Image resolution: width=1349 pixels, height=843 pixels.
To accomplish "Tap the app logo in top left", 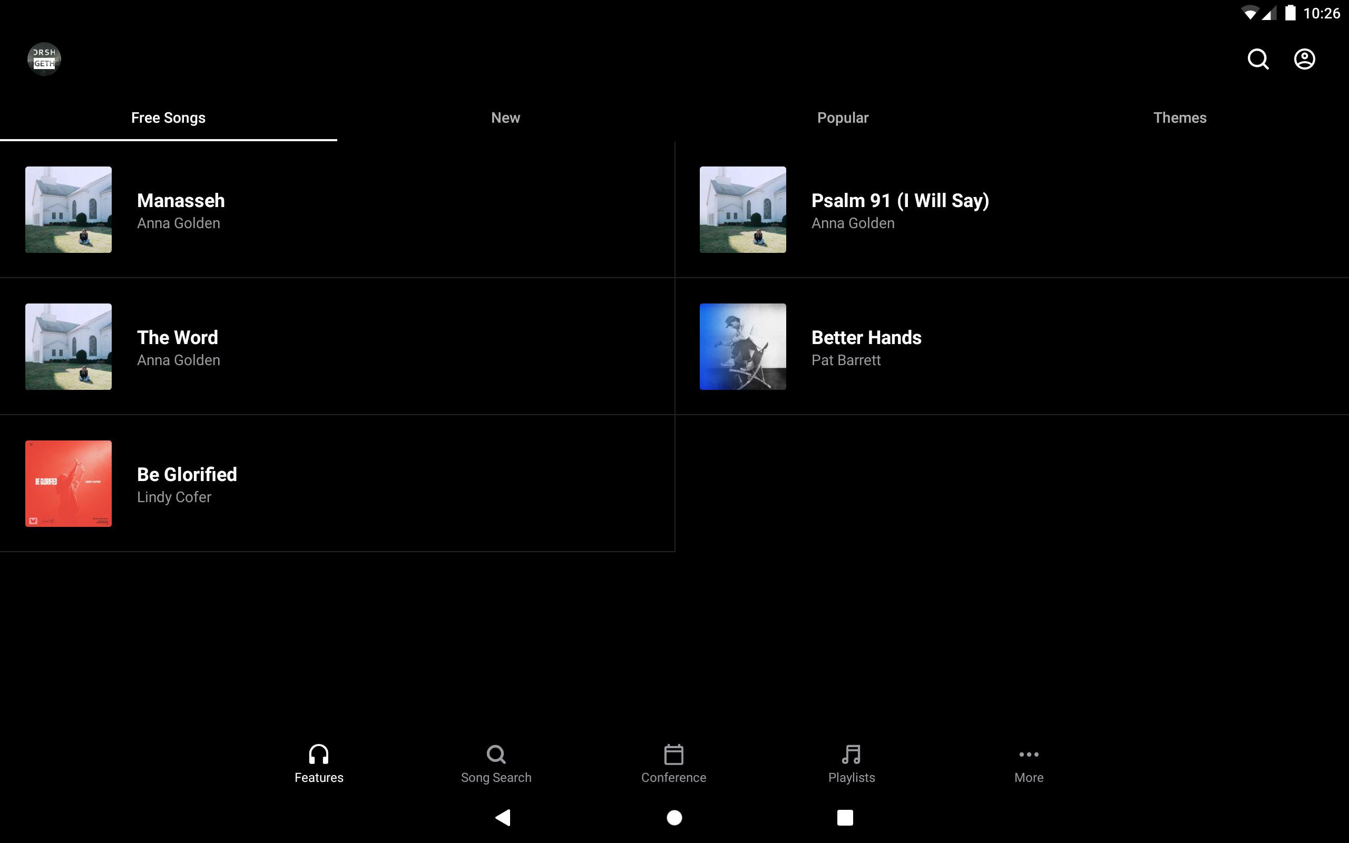I will [x=44, y=58].
